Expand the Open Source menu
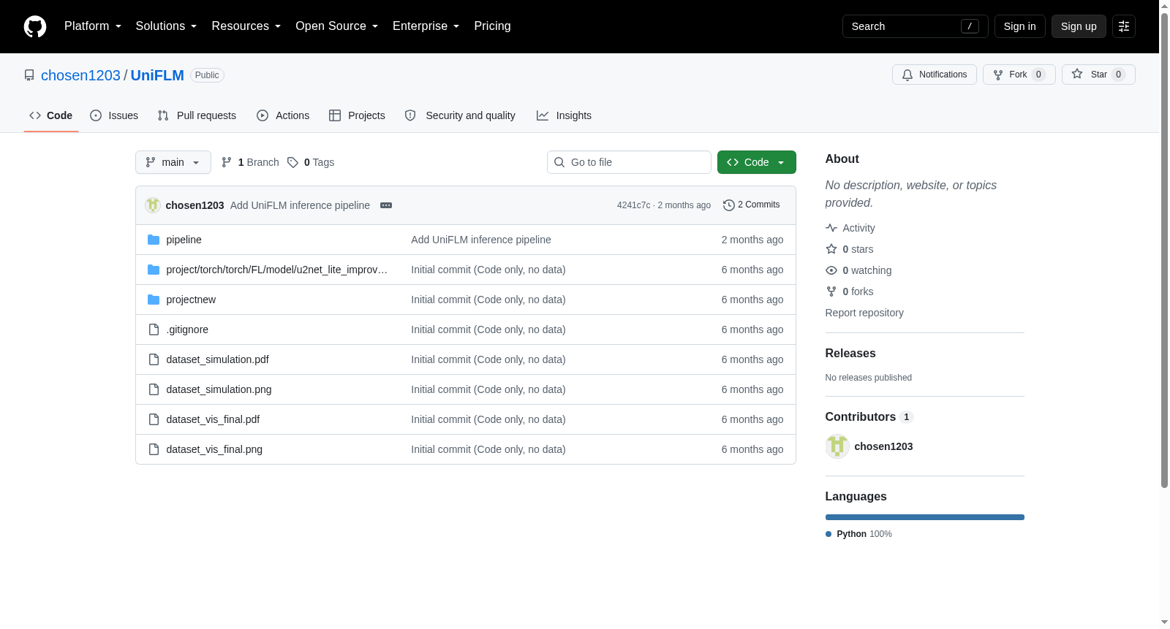Image resolution: width=1170 pixels, height=629 pixels. [x=337, y=26]
